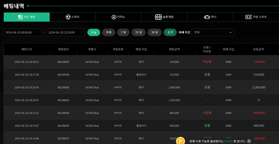The width and height of the screenshot is (279, 144).
Task: Switch to the 스포츠 tab
Action: (x=73, y=17)
